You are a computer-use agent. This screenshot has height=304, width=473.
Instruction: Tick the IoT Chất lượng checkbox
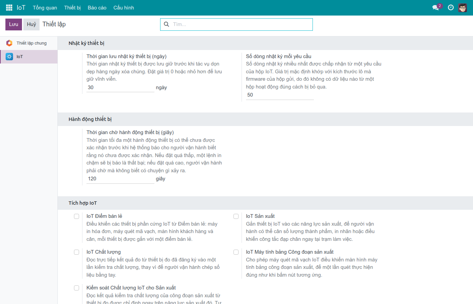(x=77, y=252)
